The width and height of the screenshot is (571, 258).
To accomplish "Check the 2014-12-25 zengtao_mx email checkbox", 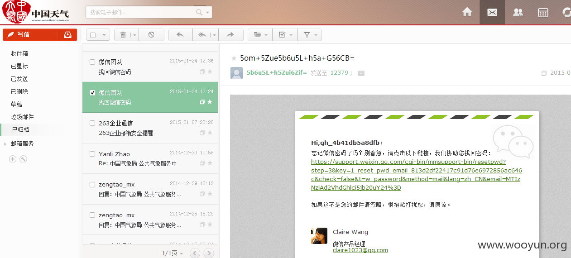I will tap(92, 215).
